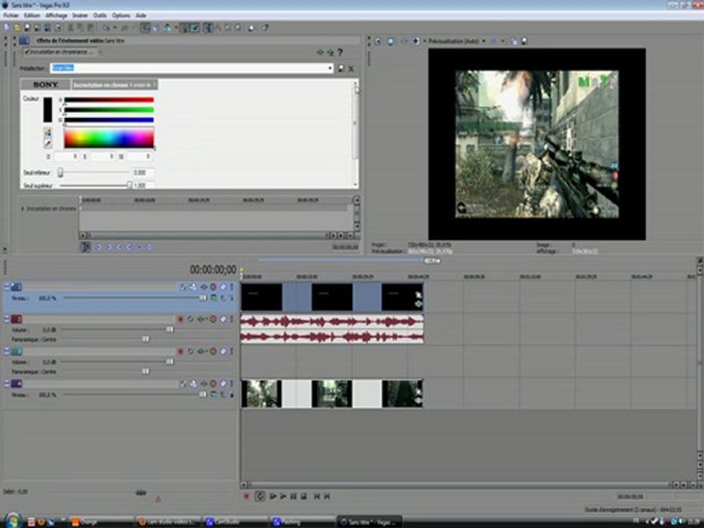Click the plug-in help question mark icon
The image size is (704, 528).
(340, 52)
